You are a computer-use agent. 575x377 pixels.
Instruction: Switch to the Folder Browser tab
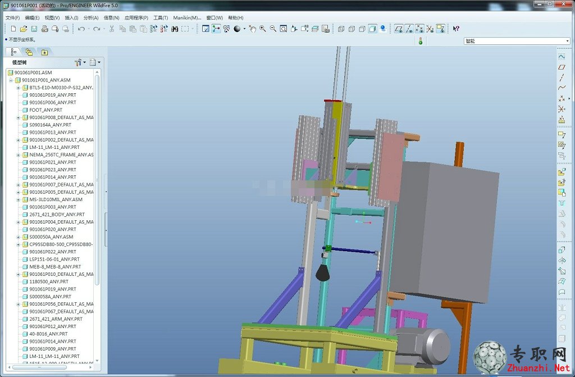point(29,52)
